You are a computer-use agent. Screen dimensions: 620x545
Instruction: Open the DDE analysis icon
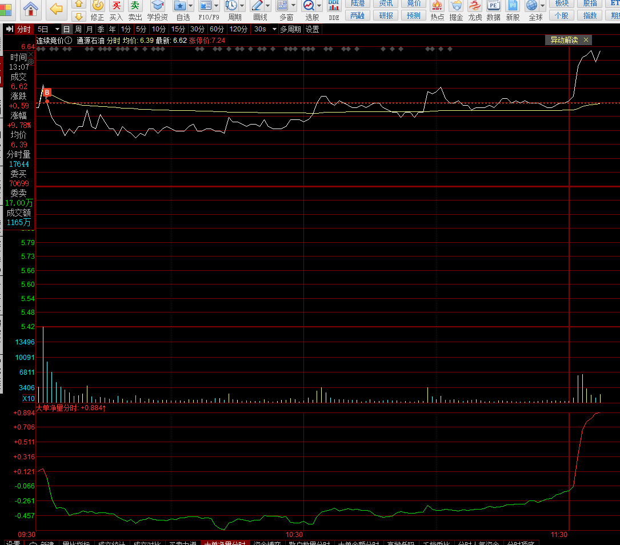coord(334,10)
